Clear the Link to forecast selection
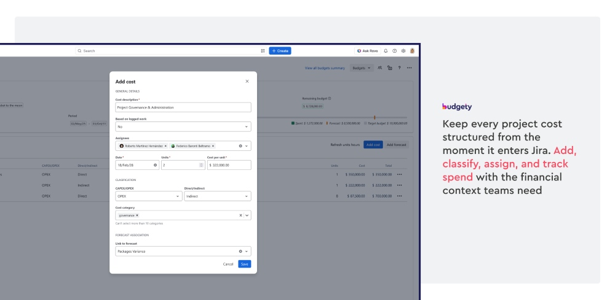The width and height of the screenshot is (615, 300). tap(240, 252)
